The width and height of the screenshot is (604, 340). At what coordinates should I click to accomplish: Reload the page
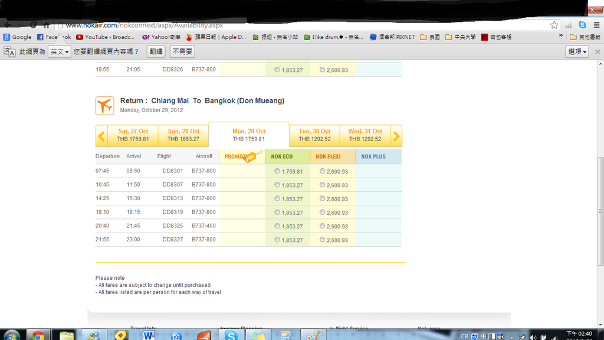(34, 25)
